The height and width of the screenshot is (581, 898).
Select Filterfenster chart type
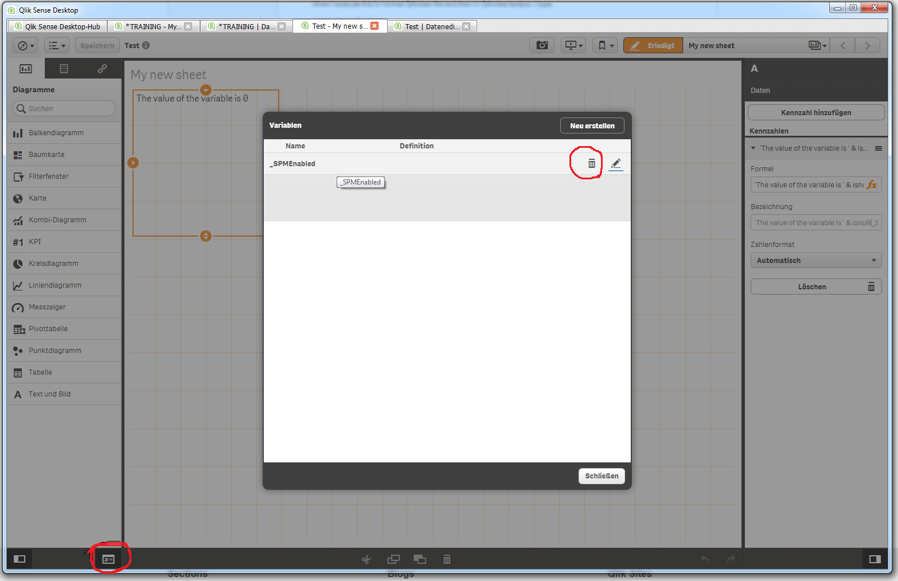click(x=64, y=176)
